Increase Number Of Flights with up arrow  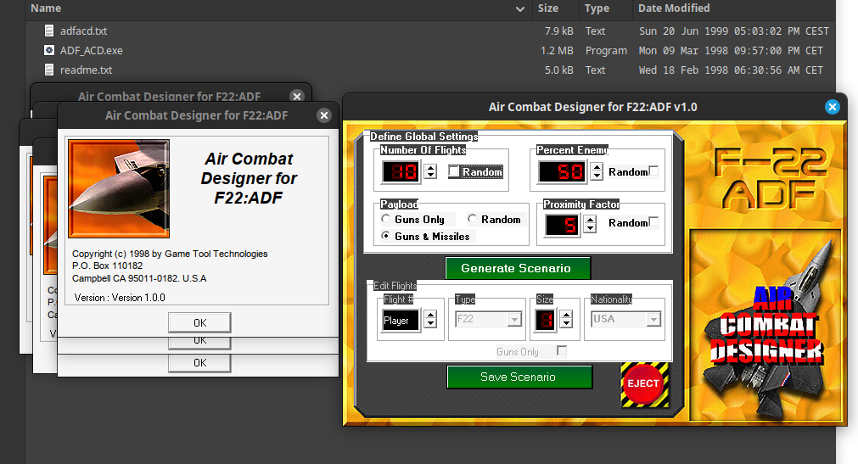[x=430, y=167]
